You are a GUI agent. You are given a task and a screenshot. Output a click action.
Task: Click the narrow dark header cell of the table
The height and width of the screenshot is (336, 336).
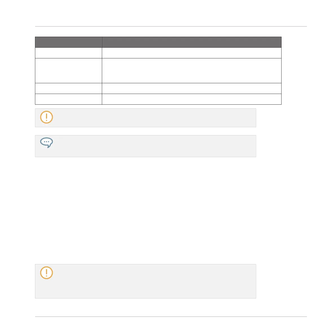click(68, 42)
